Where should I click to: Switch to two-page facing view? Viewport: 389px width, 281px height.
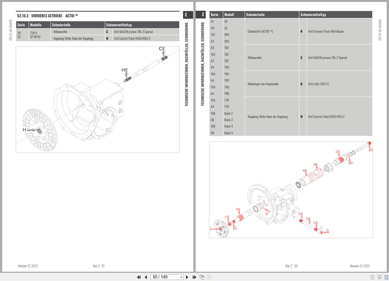(x=386, y=277)
